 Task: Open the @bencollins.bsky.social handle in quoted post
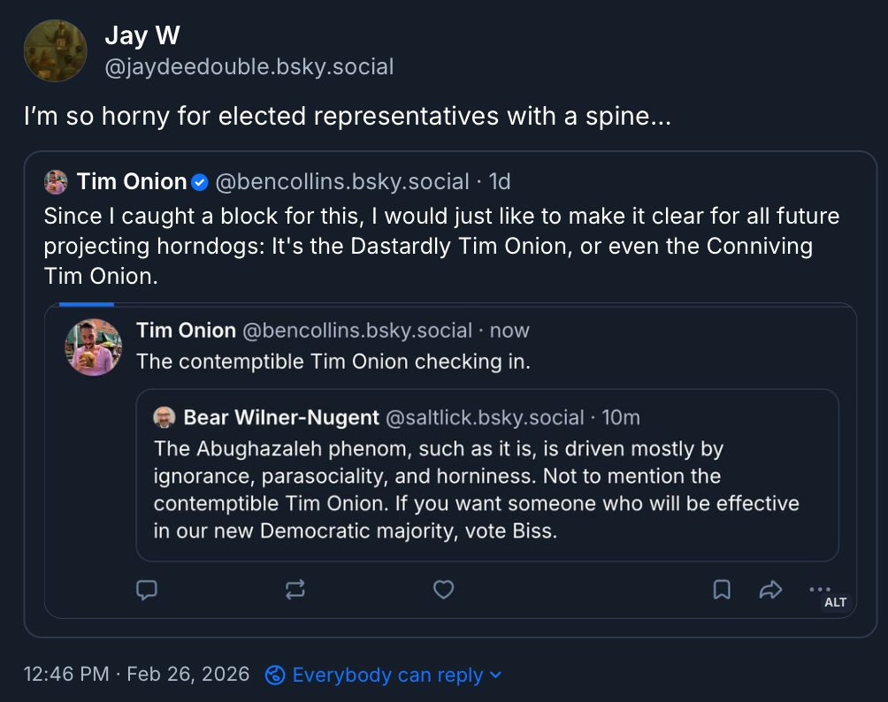pos(341,182)
